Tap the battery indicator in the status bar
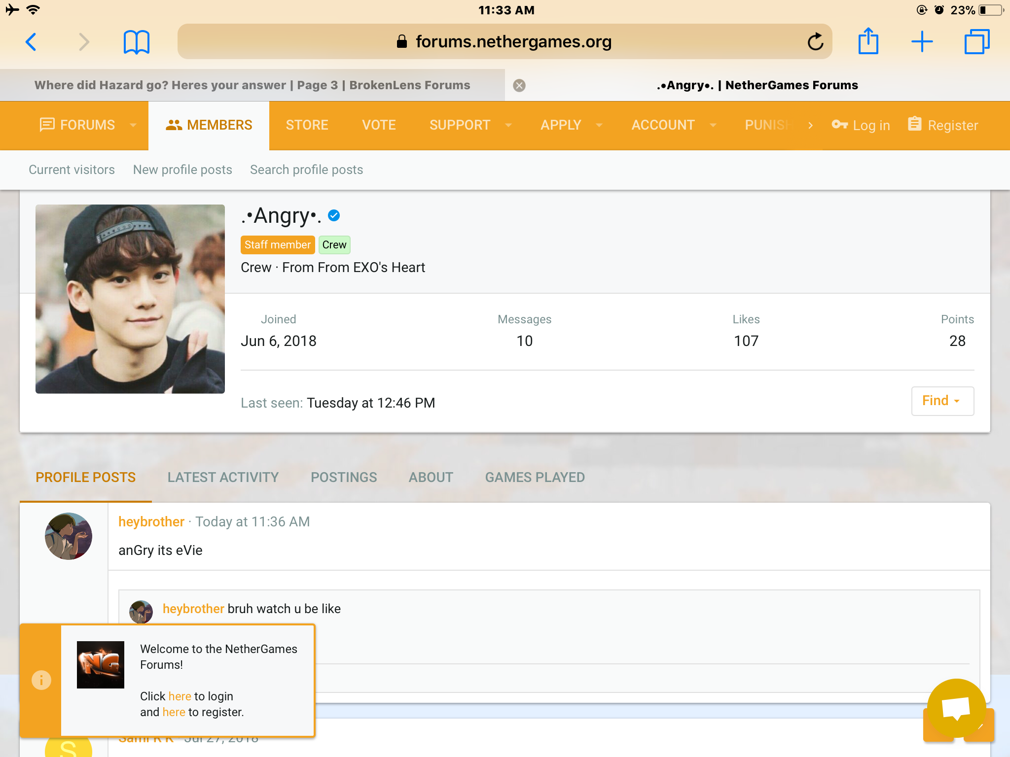Viewport: 1010px width, 757px height. [990, 10]
